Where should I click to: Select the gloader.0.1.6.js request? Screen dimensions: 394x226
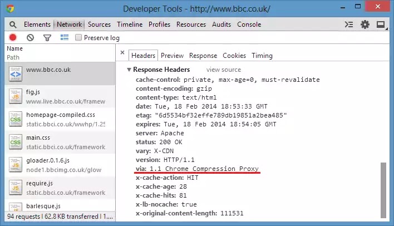[60, 165]
